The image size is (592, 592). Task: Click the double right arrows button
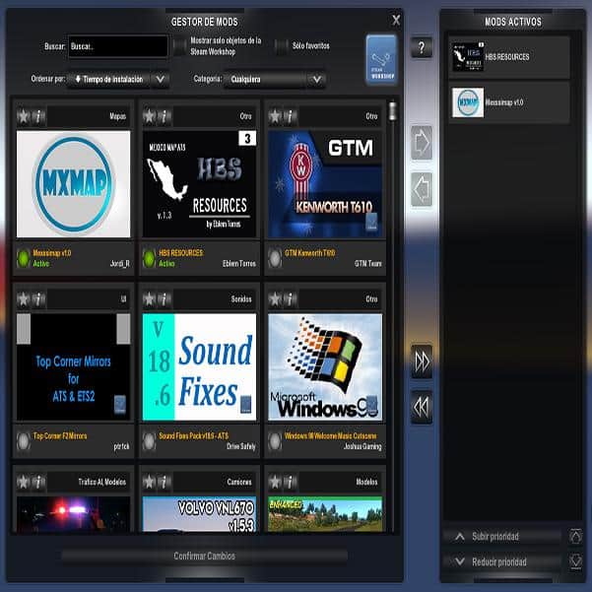point(422,362)
